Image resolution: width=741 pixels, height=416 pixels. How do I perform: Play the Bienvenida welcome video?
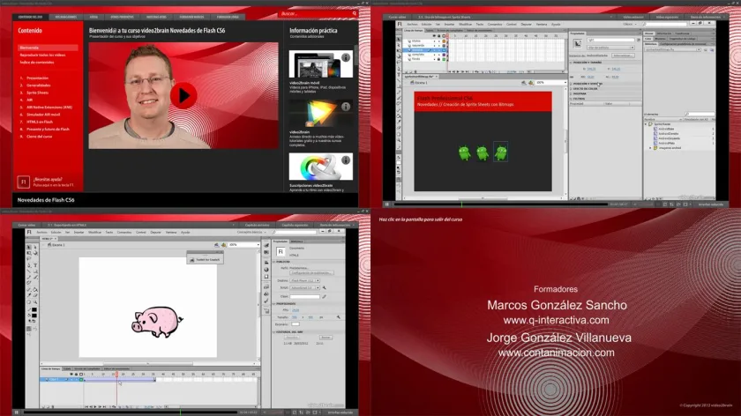pyautogui.click(x=183, y=95)
